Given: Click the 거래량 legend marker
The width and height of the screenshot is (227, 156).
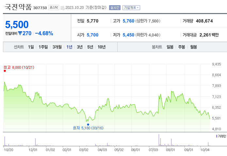Looking at the screenshot, I should pyautogui.click(x=217, y=136).
